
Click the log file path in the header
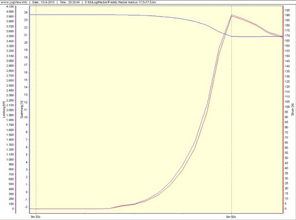tap(120, 2)
